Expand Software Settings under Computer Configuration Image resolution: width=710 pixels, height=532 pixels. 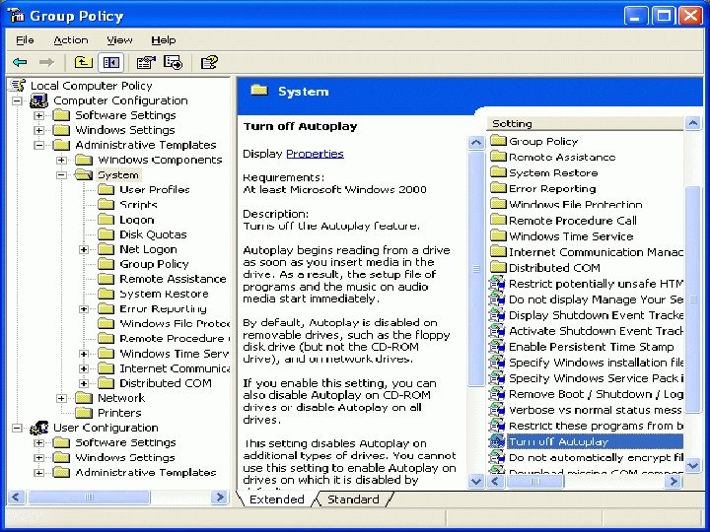pos(39,115)
